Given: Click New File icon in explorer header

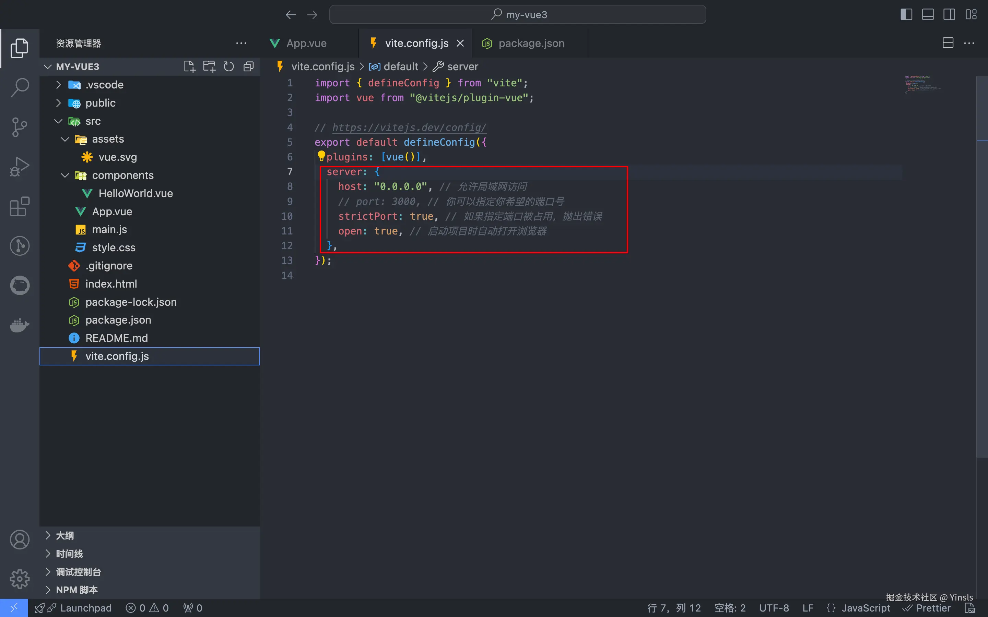Looking at the screenshot, I should click(189, 66).
